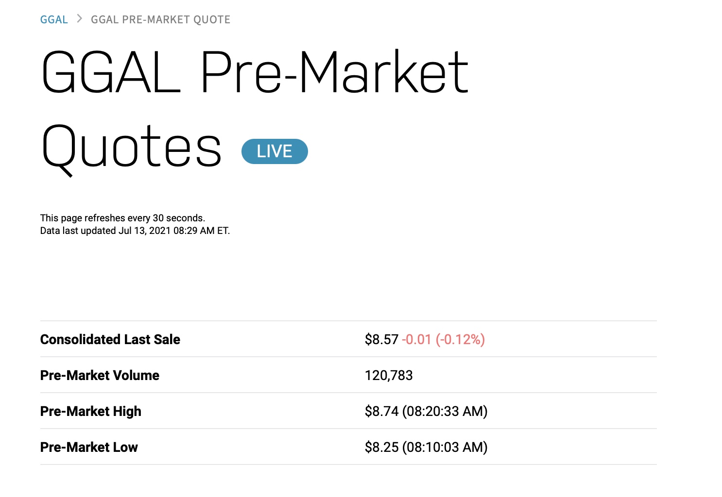
Task: Select GGAL PRE-MARKET QUOTE breadcrumb text
Action: click(x=161, y=20)
